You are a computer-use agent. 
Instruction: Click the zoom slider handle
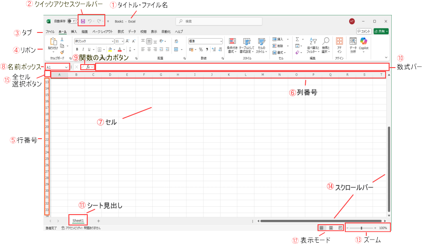point(361,228)
